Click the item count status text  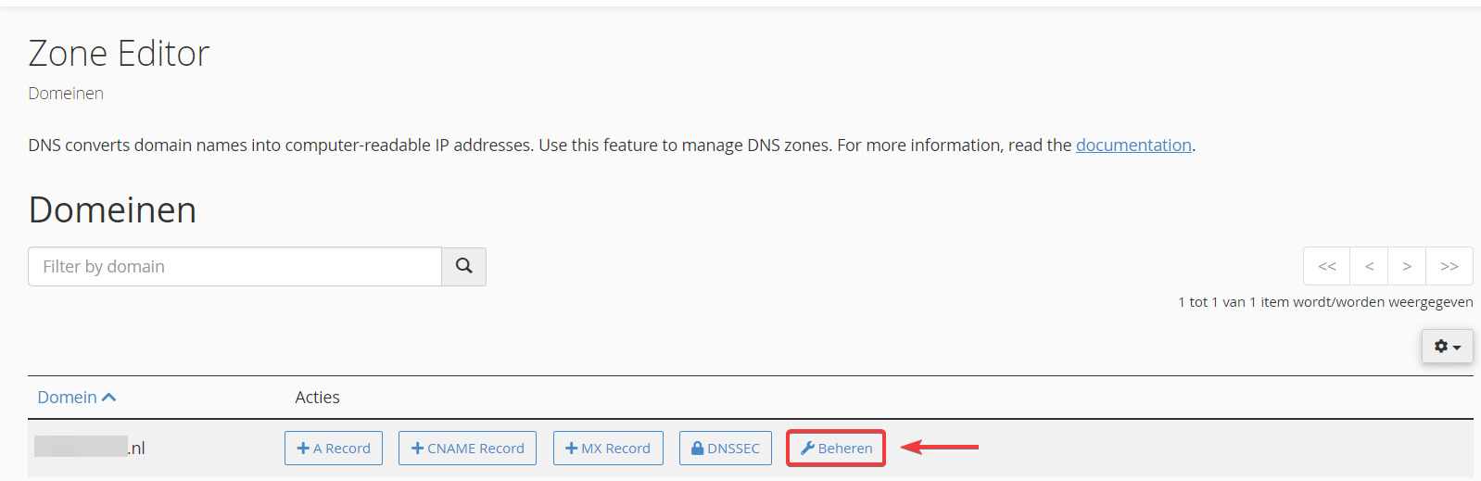click(x=1325, y=302)
